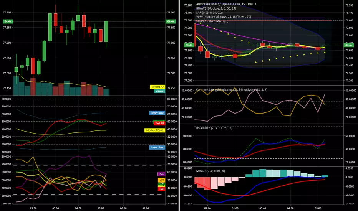Image resolution: width=358 pixels, height=211 pixels.
Task: Click the orange JPY currency label
Action: click(x=161, y=180)
